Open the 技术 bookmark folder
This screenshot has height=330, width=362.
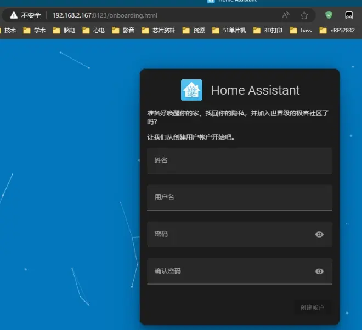tap(8, 31)
